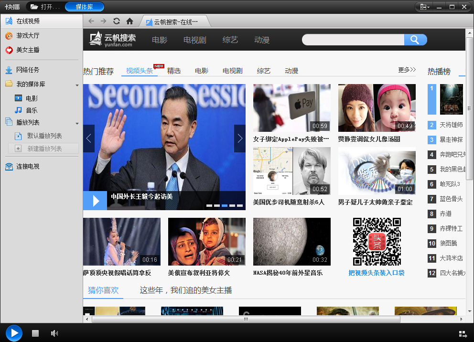Viewport: 474px width, 342px height.
Task: Collapse the 我的媒体库 section arrow
Action: 77,85
